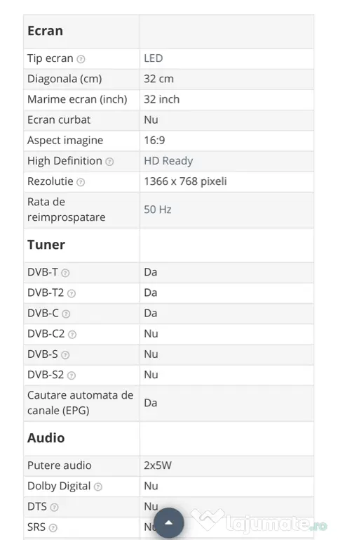Open the Dolby Digital help icon
The height and width of the screenshot is (540, 338).
tap(98, 487)
